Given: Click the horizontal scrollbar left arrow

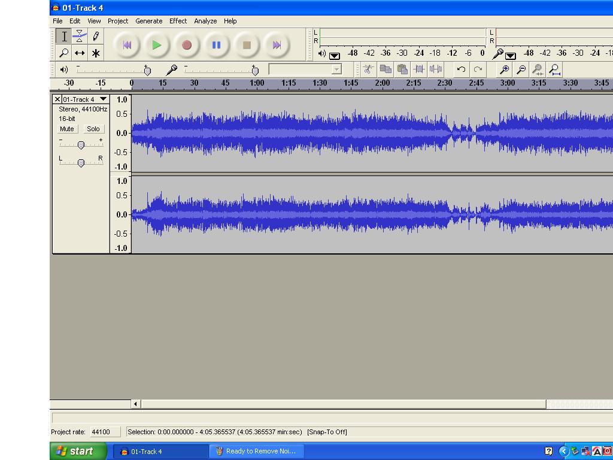Looking at the screenshot, I should tap(136, 404).
